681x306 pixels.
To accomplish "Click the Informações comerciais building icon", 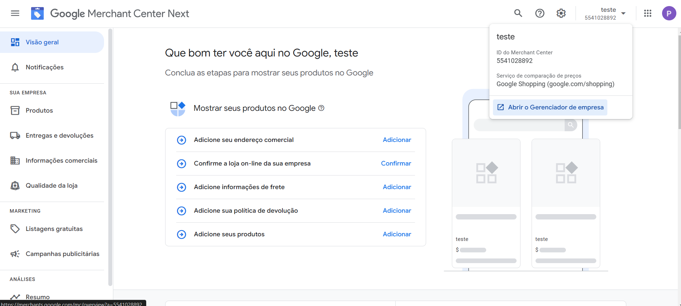I will click(x=15, y=161).
